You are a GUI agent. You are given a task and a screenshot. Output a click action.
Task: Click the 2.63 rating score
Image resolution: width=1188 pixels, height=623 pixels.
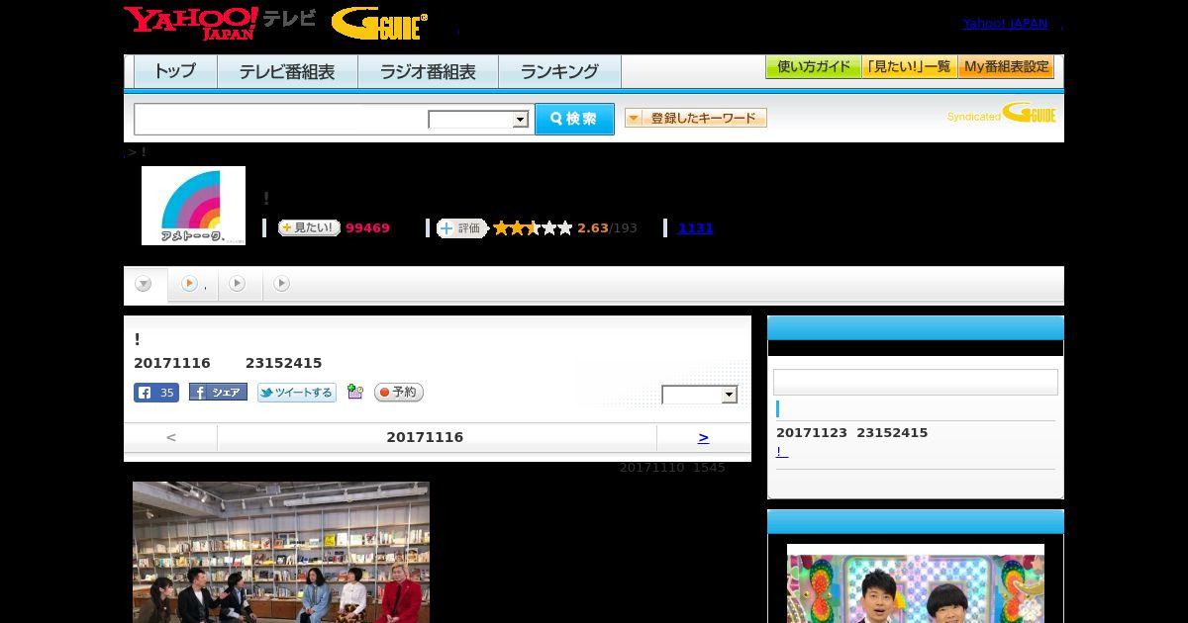click(x=593, y=228)
